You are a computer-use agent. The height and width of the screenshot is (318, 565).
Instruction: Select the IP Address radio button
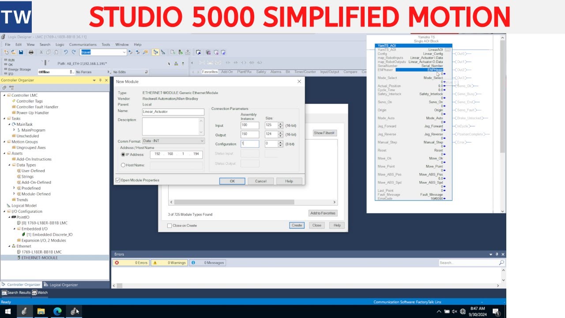(123, 155)
